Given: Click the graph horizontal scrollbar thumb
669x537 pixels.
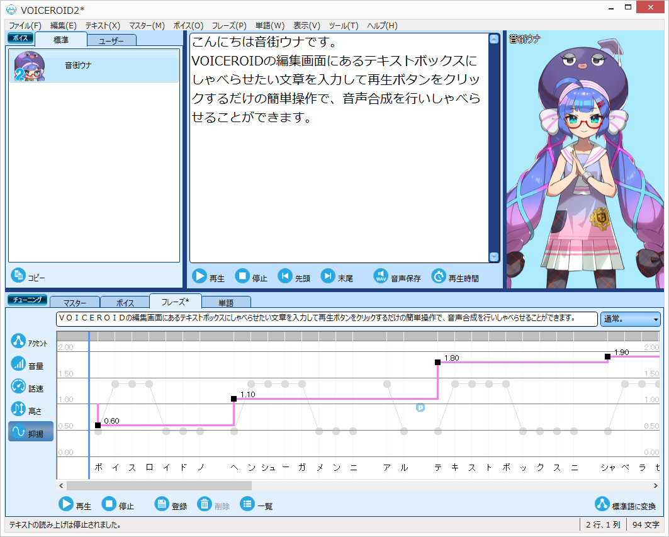Looking at the screenshot, I should point(159,486).
